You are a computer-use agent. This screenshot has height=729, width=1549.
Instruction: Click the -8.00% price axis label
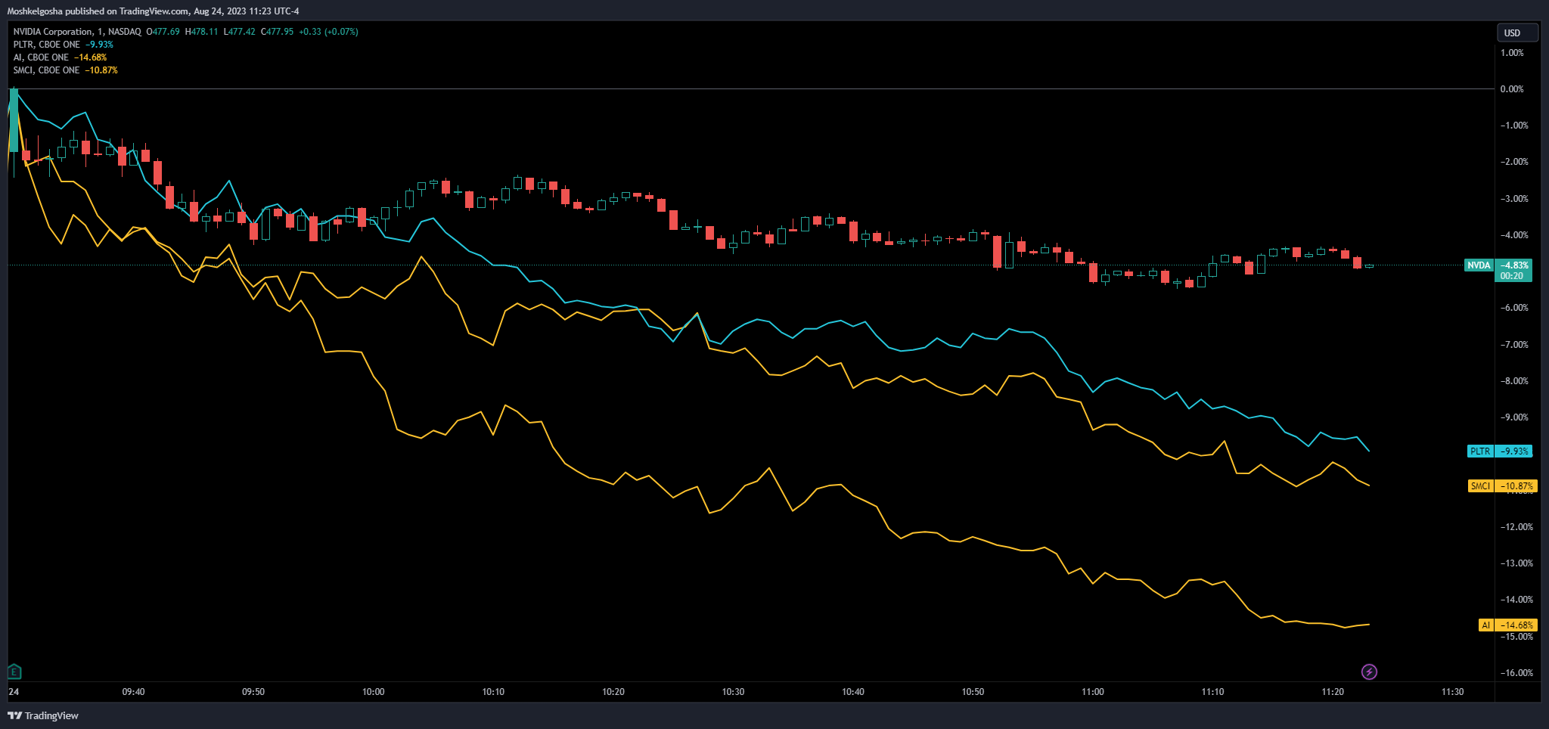(x=1514, y=381)
